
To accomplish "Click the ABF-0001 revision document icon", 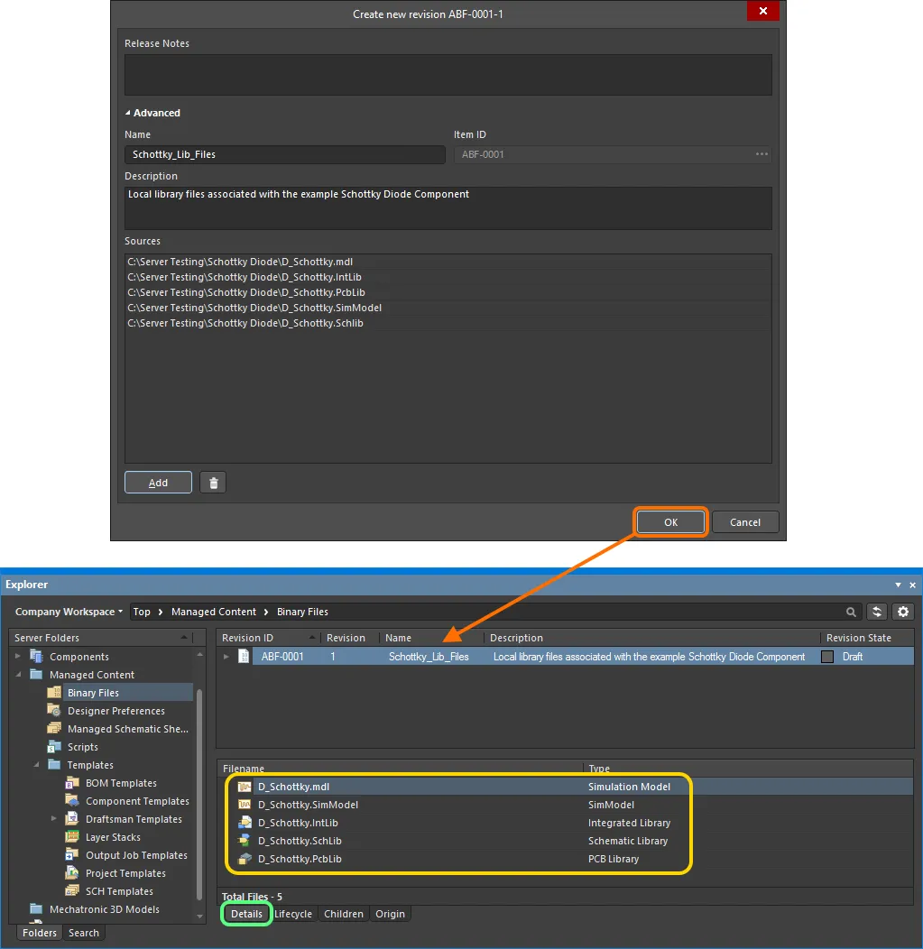I will [x=244, y=656].
